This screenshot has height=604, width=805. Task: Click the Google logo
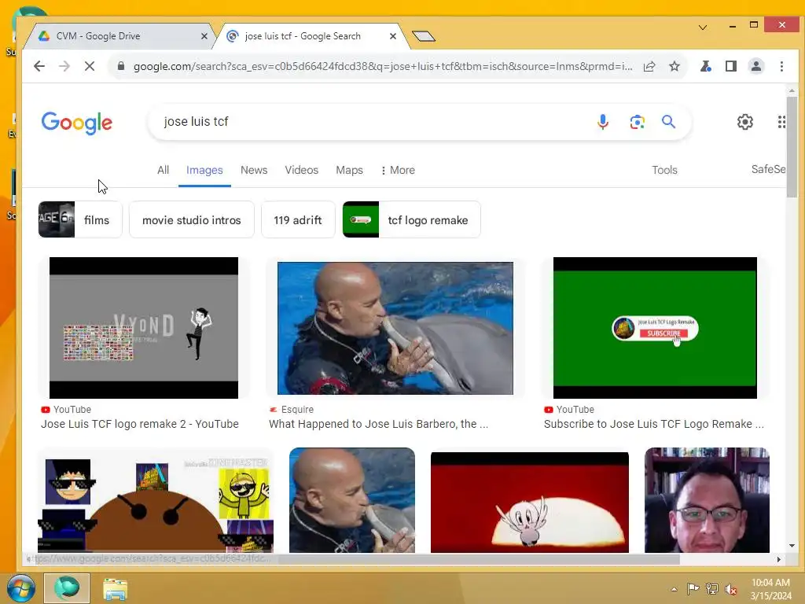(76, 123)
